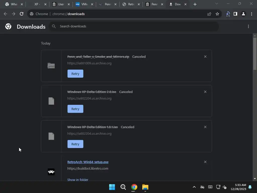The width and height of the screenshot is (257, 193).
Task: Switch to the VMware tab
Action: tap(84, 4)
